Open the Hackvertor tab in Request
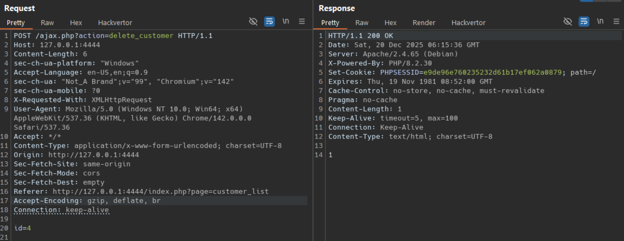Viewport: 624px width, 241px height. click(115, 23)
